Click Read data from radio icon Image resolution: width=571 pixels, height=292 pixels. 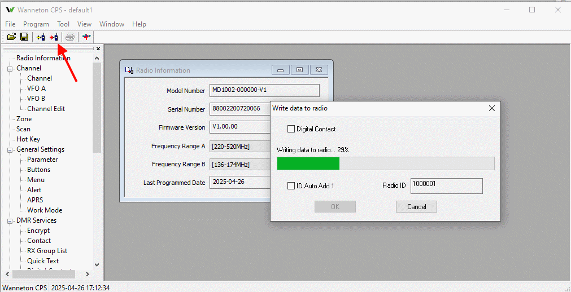(41, 37)
